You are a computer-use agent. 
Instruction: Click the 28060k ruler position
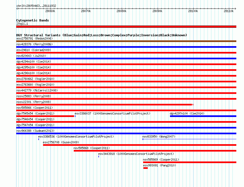pos(50,11)
